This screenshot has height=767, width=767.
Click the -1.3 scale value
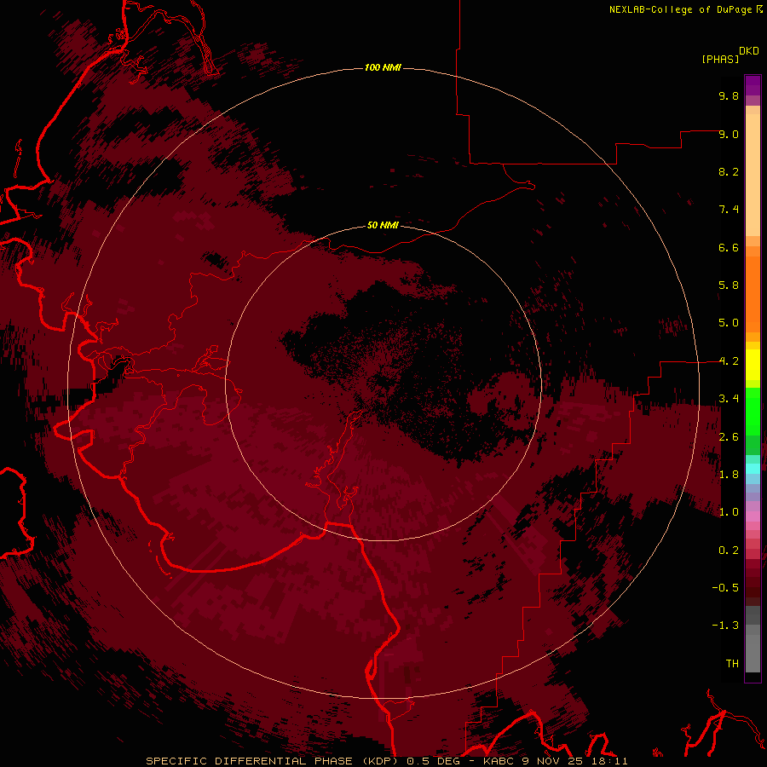pyautogui.click(x=725, y=626)
